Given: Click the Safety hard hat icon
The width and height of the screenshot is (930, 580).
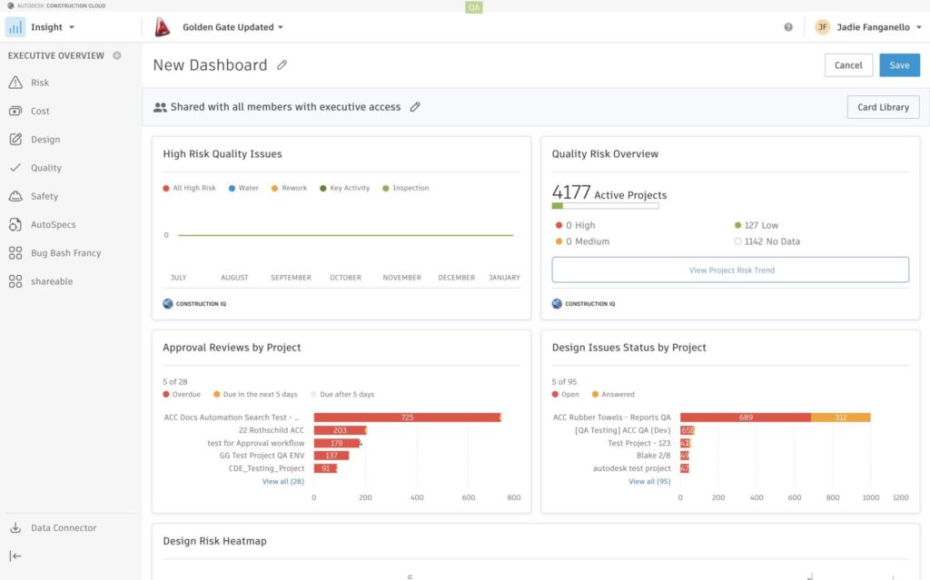Looking at the screenshot, I should click(x=15, y=196).
